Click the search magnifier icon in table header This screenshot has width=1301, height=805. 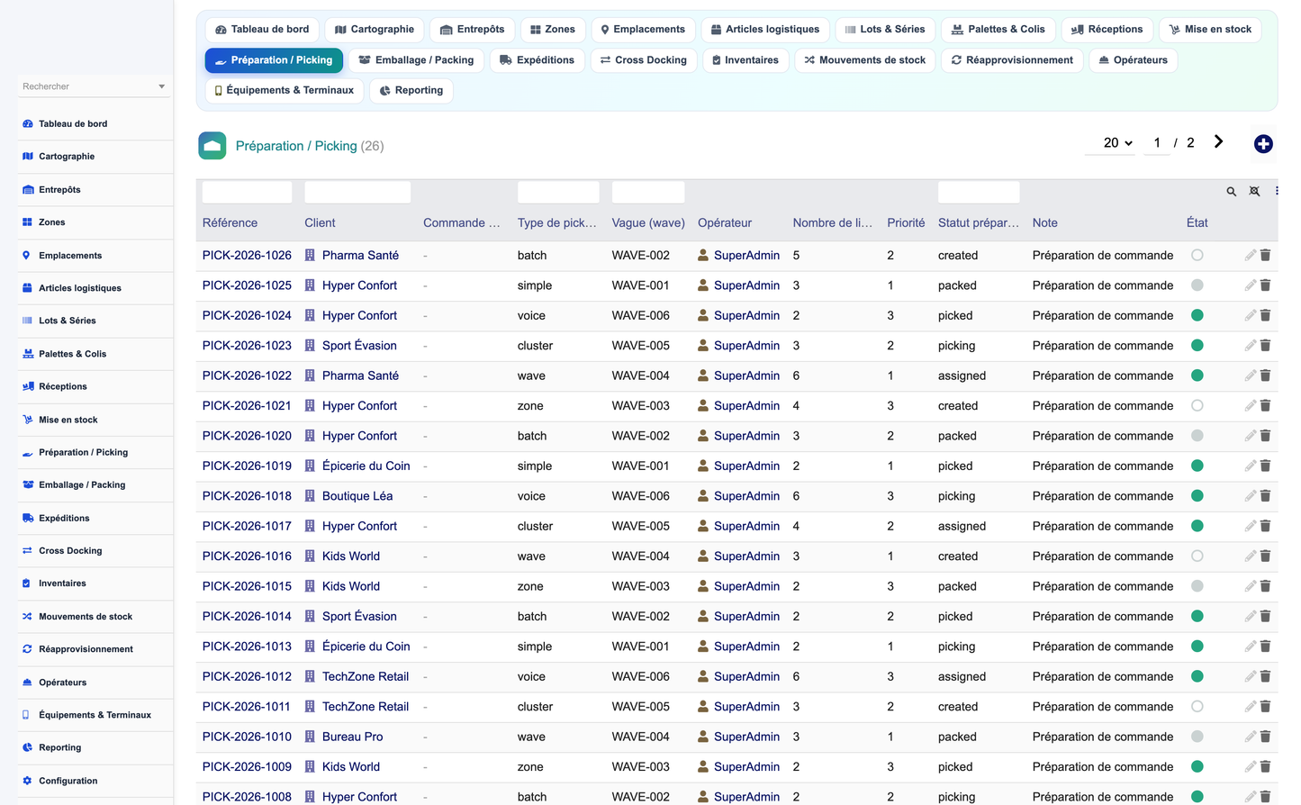click(x=1231, y=192)
